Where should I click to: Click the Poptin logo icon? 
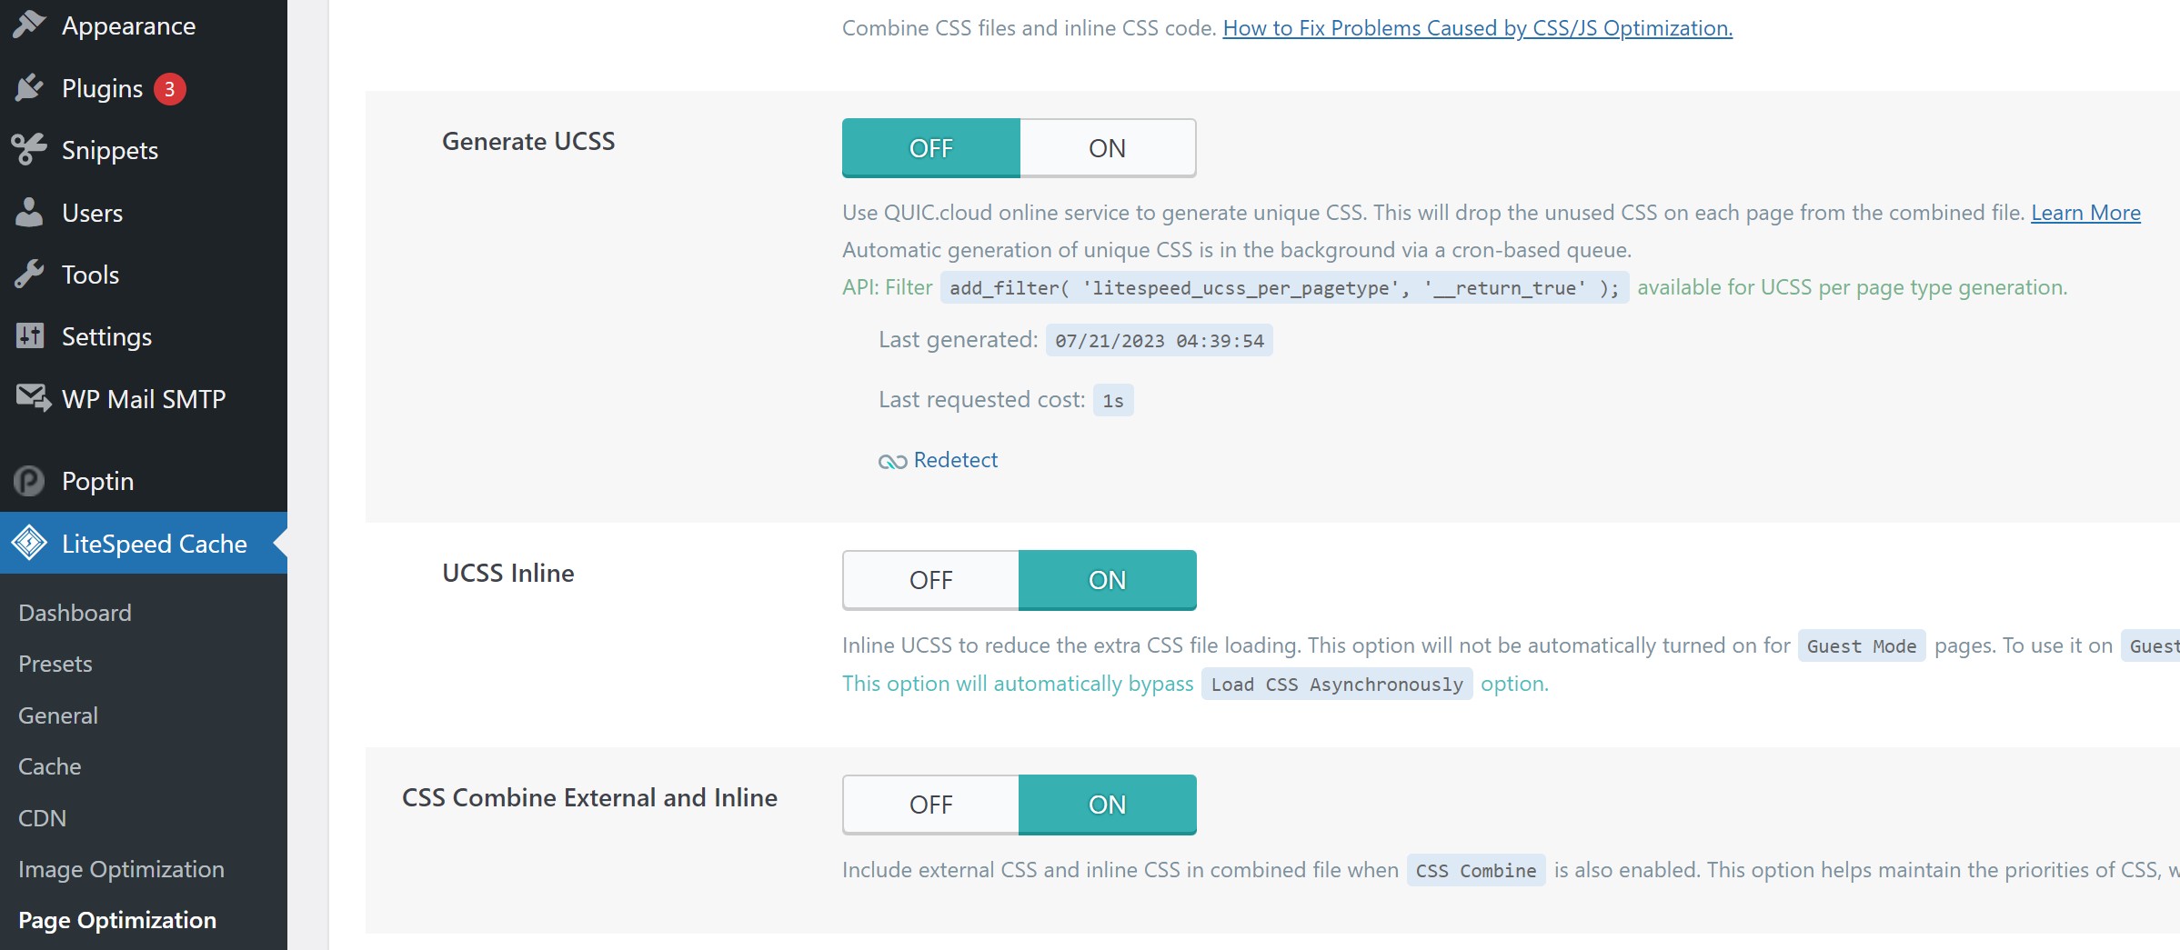tap(29, 480)
